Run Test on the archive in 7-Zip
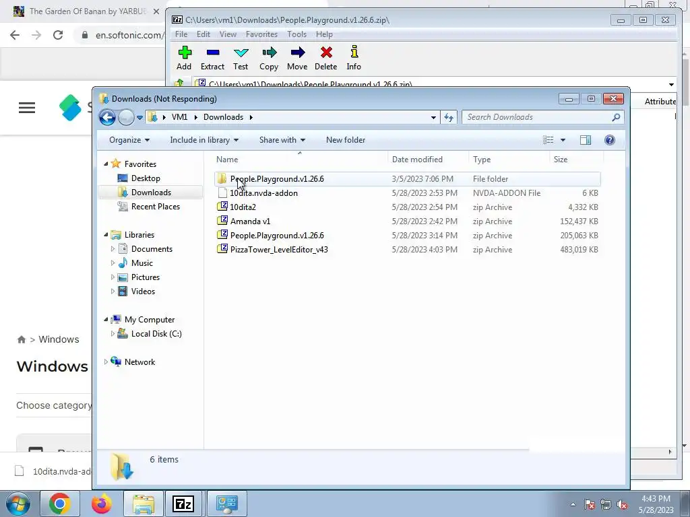The width and height of the screenshot is (690, 517). pos(241,58)
